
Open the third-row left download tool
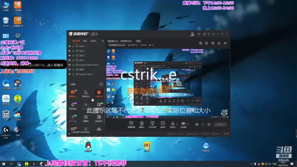click(73, 118)
